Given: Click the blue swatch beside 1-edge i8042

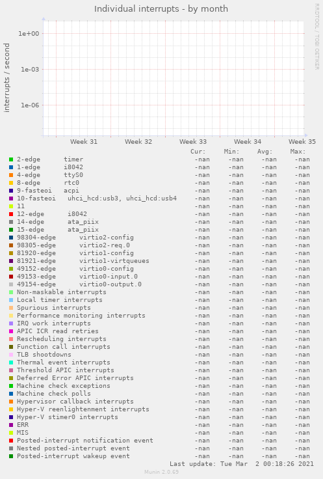Looking at the screenshot, I should click(11, 167).
